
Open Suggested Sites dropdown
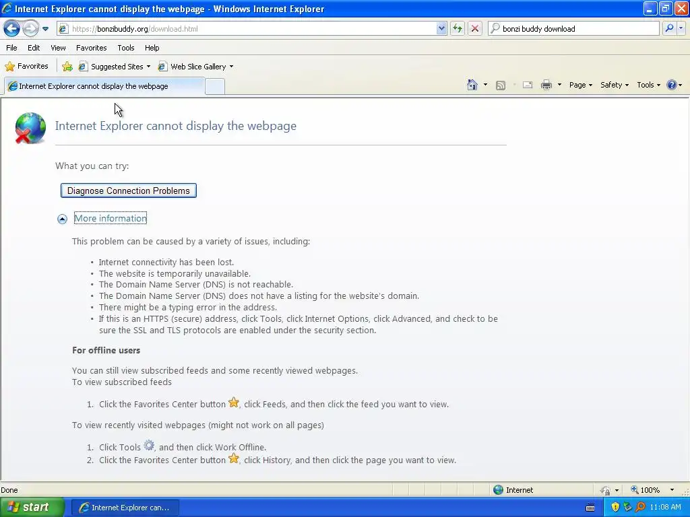[x=115, y=67]
